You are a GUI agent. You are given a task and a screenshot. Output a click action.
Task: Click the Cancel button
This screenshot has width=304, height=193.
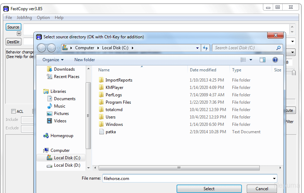[x=262, y=188]
